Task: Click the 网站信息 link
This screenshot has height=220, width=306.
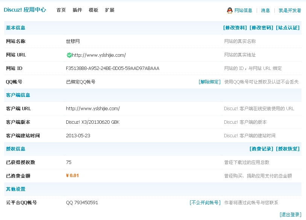Action: coord(243,11)
